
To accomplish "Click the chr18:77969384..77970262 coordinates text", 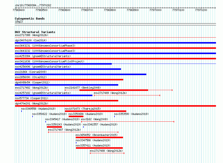I will pyautogui.click(x=33, y=5).
